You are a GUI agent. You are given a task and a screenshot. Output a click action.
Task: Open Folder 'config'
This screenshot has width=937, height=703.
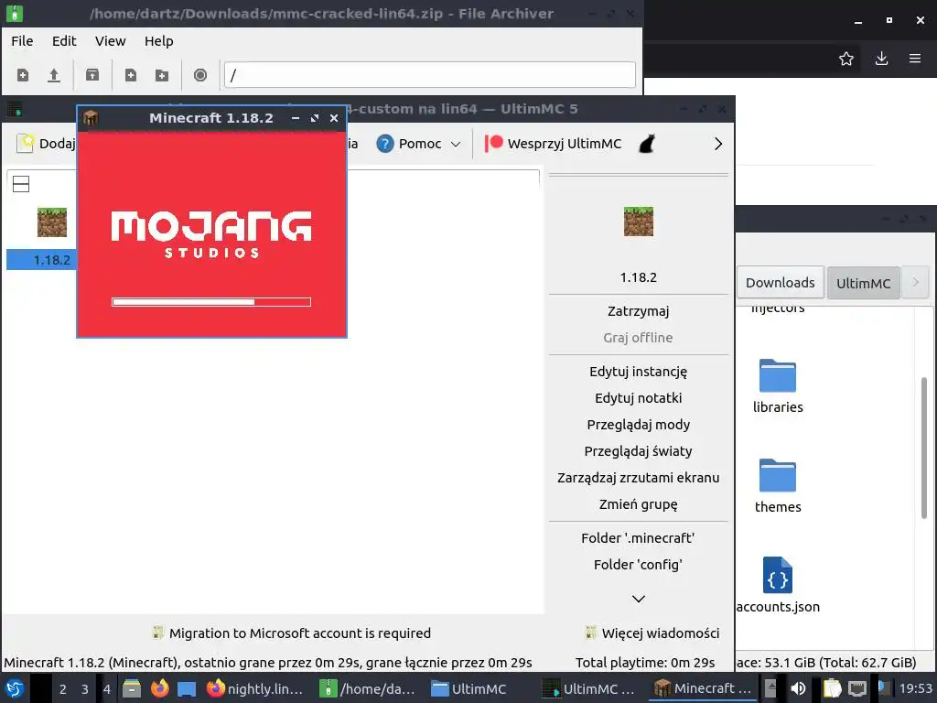pyautogui.click(x=638, y=565)
